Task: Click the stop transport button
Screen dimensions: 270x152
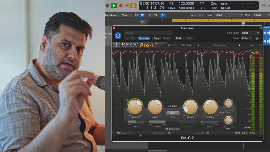Action: coord(107,5)
